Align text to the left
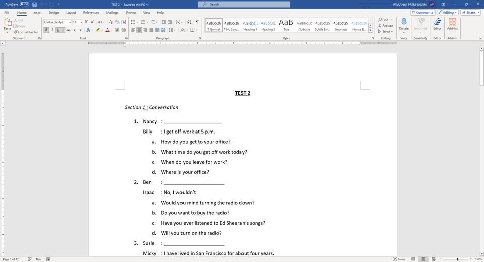 tap(133, 30)
